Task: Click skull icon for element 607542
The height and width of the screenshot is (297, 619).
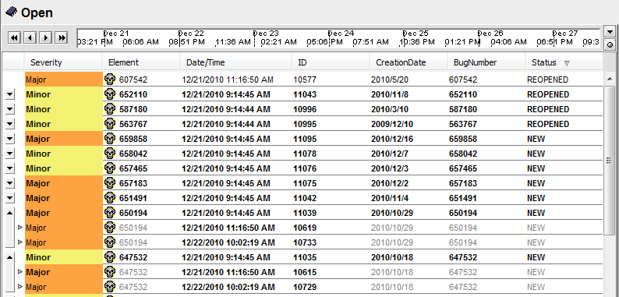Action: [110, 80]
